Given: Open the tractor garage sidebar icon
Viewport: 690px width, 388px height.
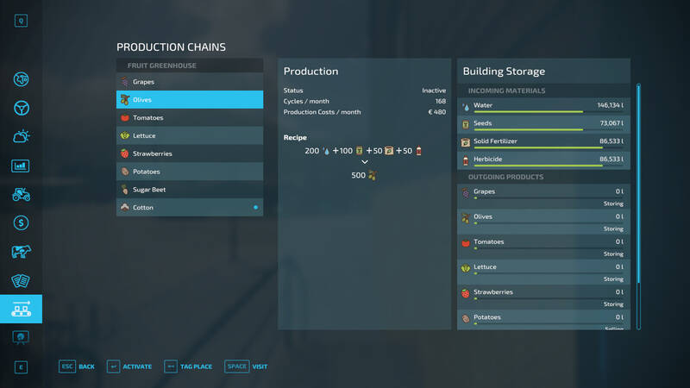Looking at the screenshot, I should point(21,195).
